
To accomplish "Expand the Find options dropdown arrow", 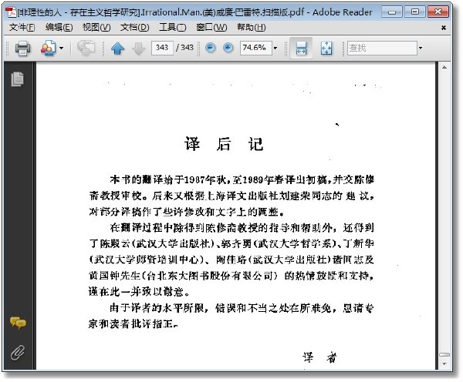I will pyautogui.click(x=421, y=48).
